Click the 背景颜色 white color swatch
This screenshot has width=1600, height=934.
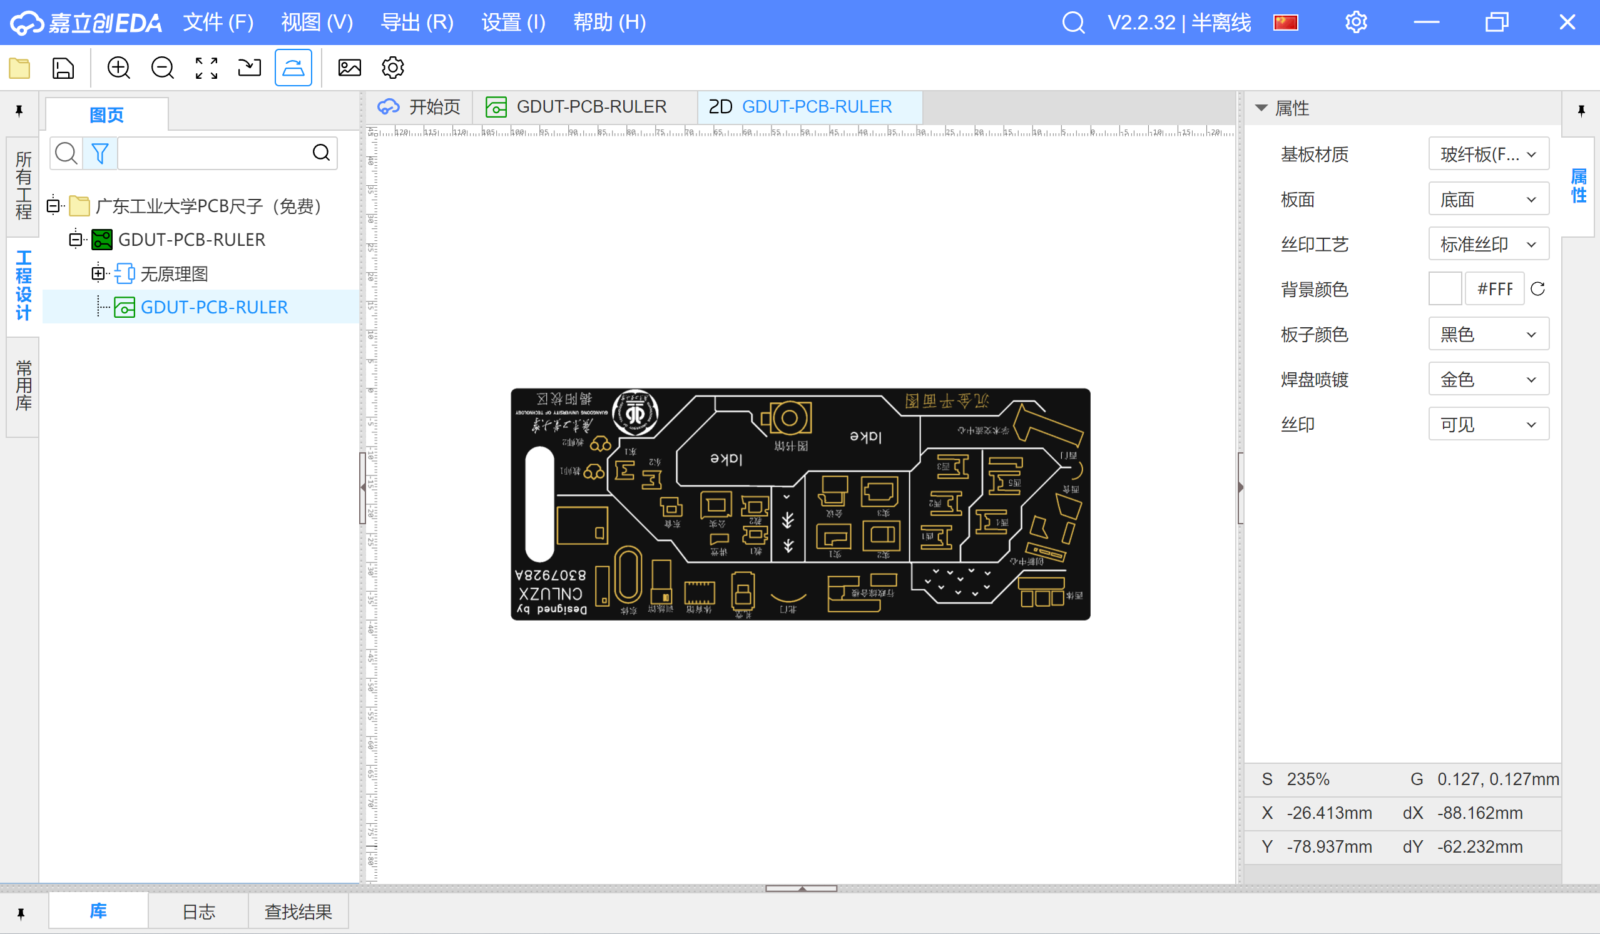pyautogui.click(x=1444, y=290)
